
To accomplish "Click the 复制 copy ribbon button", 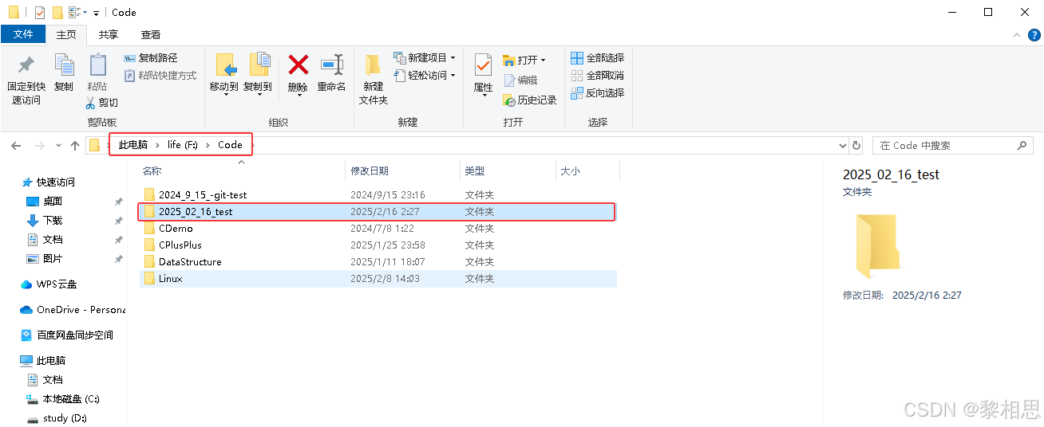I will click(64, 73).
